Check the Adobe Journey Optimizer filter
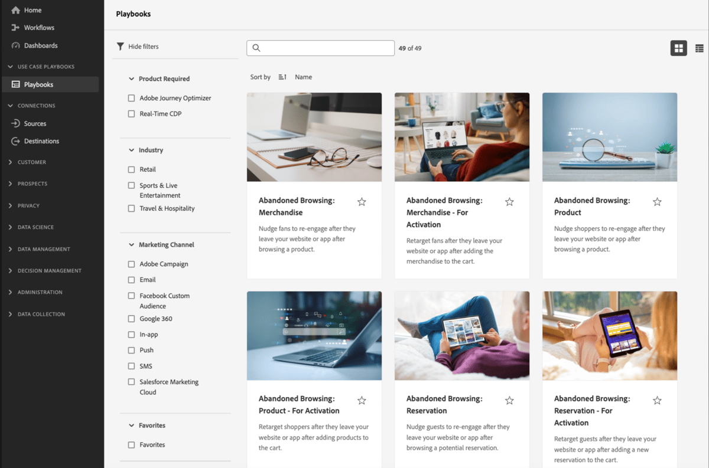 131,98
